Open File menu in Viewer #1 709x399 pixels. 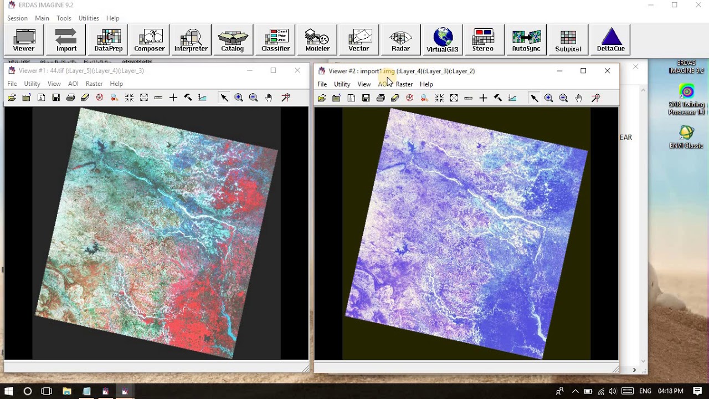pos(12,84)
